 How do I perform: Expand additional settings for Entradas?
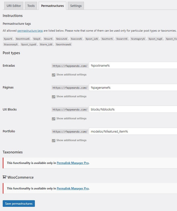coord(71,75)
